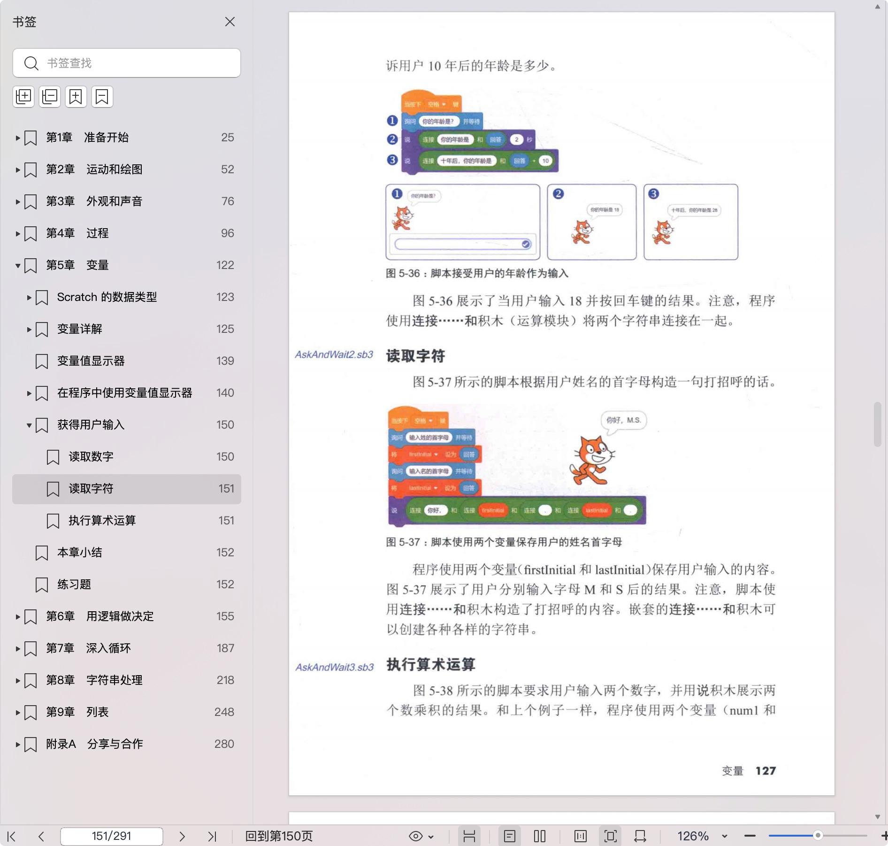This screenshot has width=888, height=846.
Task: Open the zoom percentage dropdown
Action: [724, 836]
